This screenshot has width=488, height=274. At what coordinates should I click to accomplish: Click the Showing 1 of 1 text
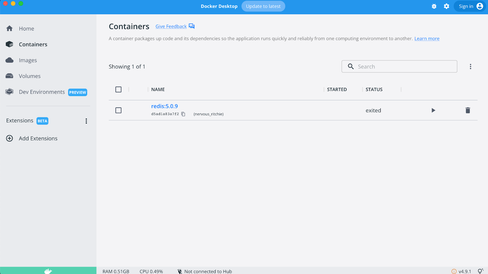pyautogui.click(x=127, y=67)
